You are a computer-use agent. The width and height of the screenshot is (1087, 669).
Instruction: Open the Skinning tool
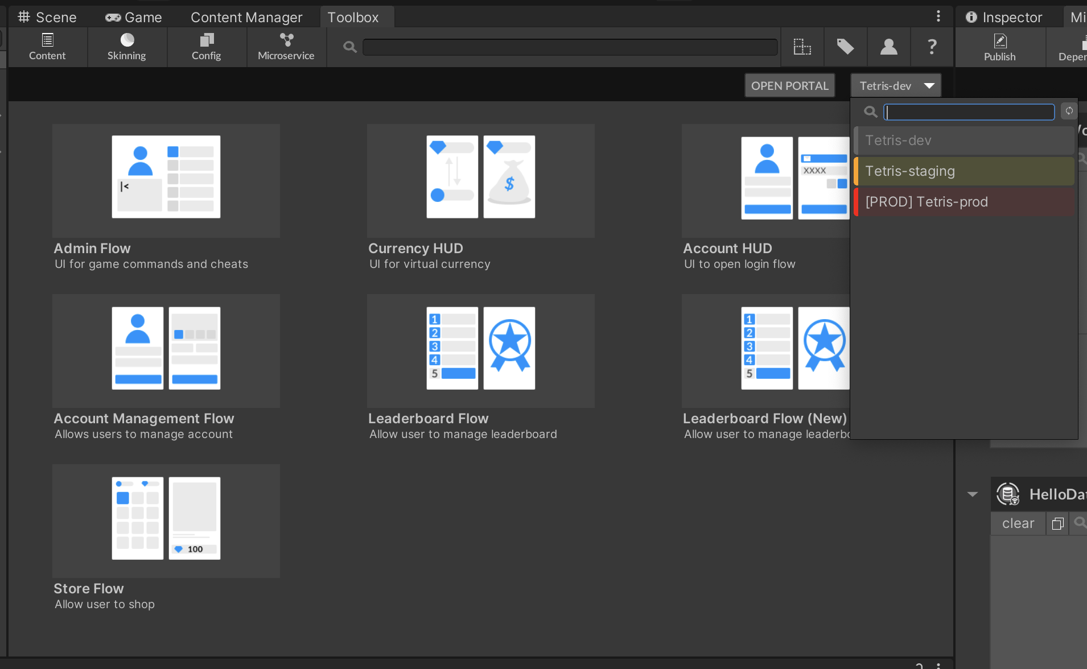tap(126, 47)
